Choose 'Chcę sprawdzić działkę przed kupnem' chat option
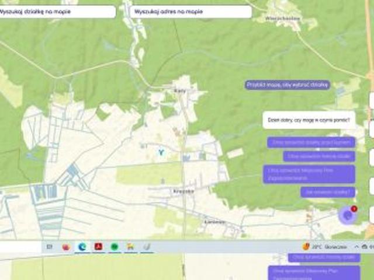Image resolution: width=374 pixels, height=280 pixels. click(311, 142)
